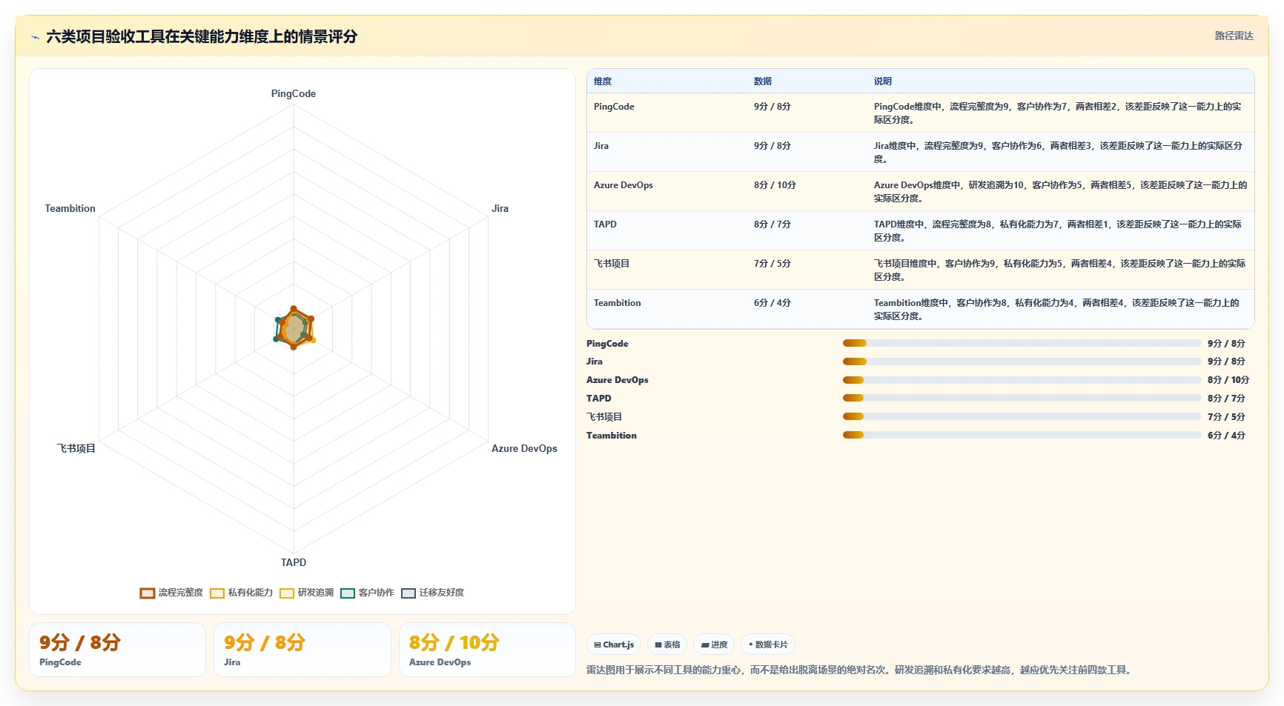Click the Teambition progress list label
Viewport: 1284px width, 706px height.
click(x=612, y=436)
